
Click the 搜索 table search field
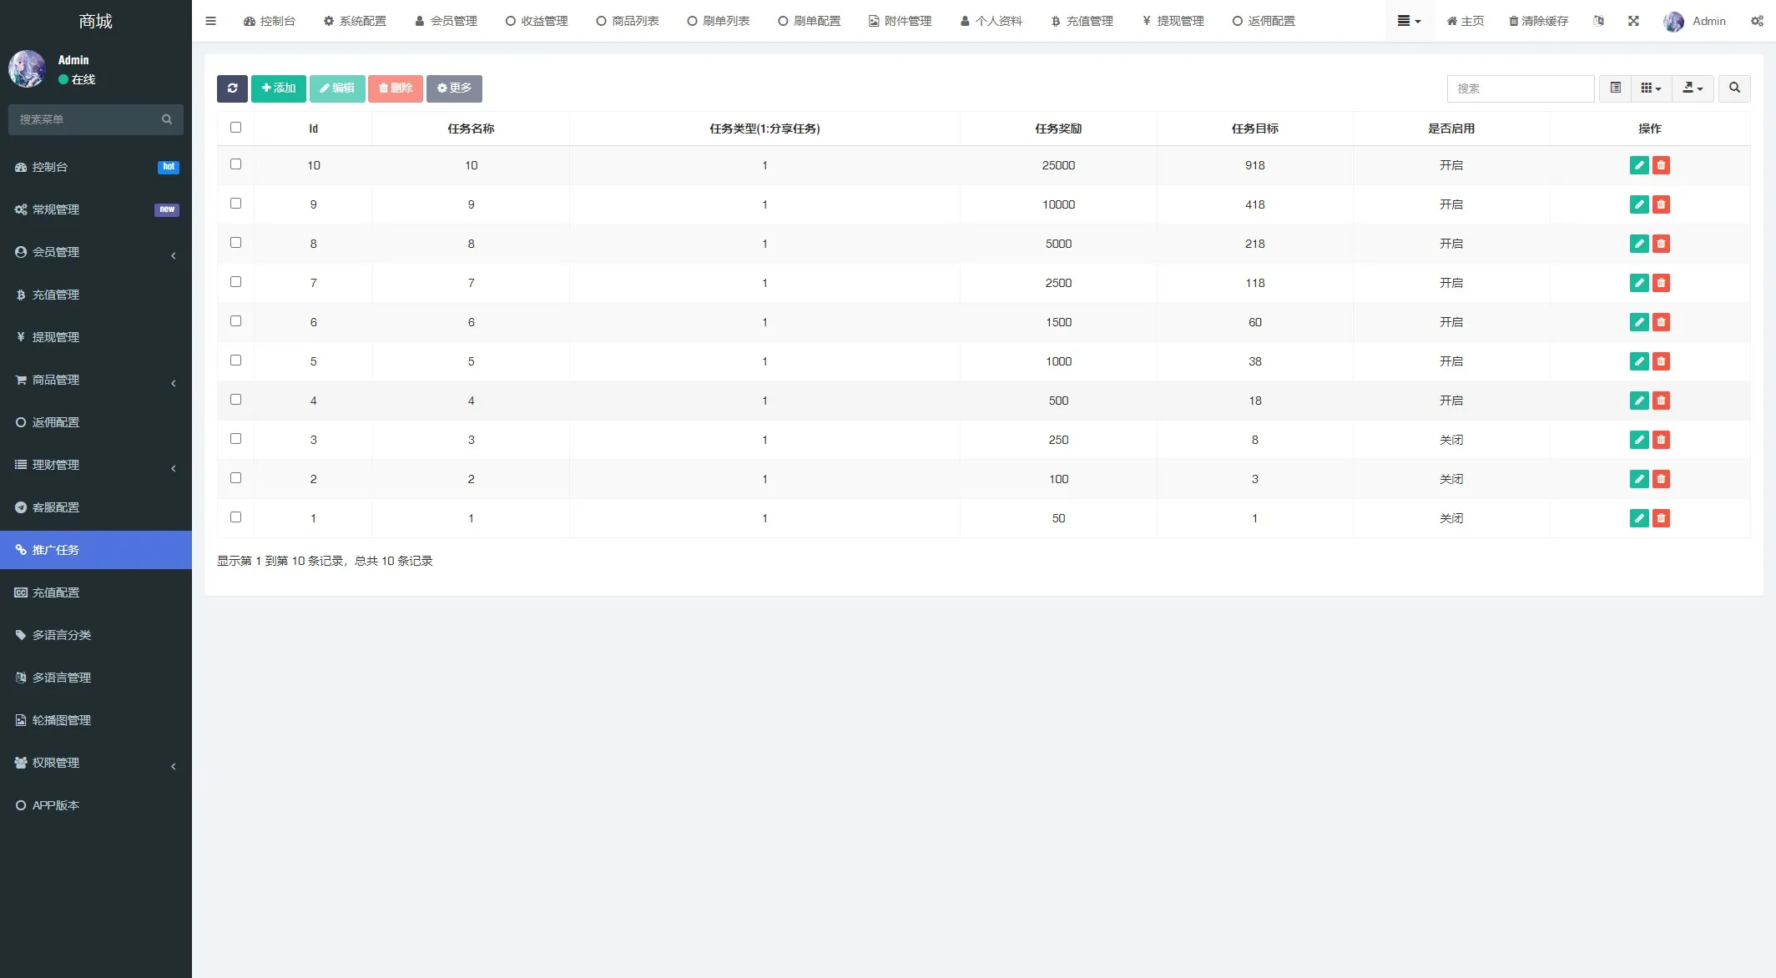coord(1520,88)
